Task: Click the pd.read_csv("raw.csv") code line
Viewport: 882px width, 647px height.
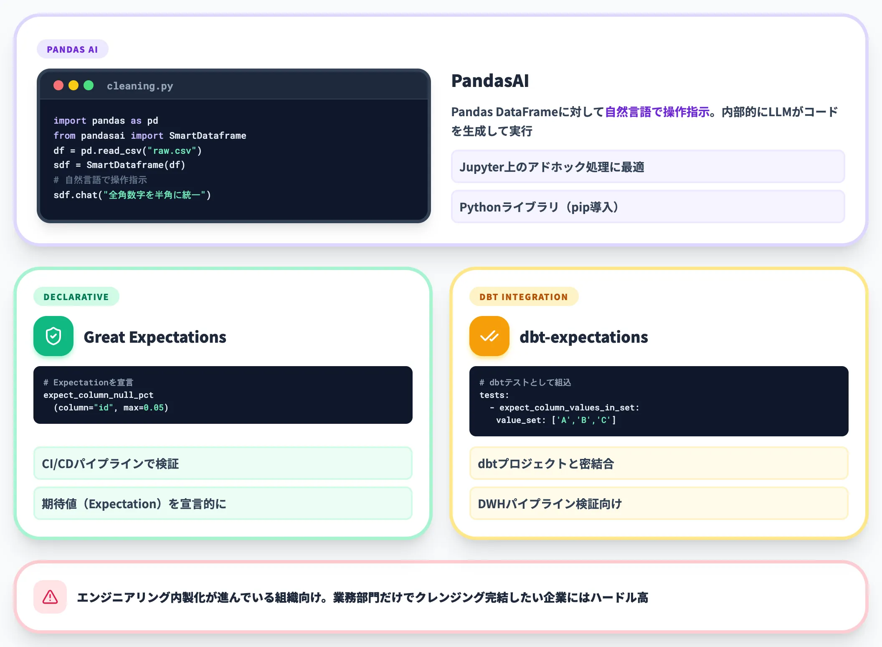Action: pyautogui.click(x=127, y=151)
